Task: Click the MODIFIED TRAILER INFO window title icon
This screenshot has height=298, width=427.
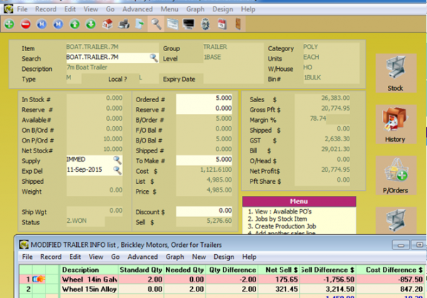Action: pos(24,245)
